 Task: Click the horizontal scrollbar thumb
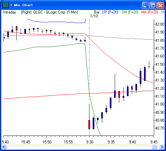154,147
